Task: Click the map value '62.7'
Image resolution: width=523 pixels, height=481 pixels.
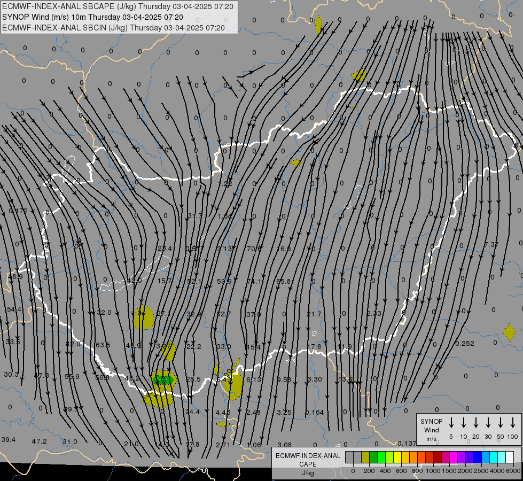Action: (224, 314)
